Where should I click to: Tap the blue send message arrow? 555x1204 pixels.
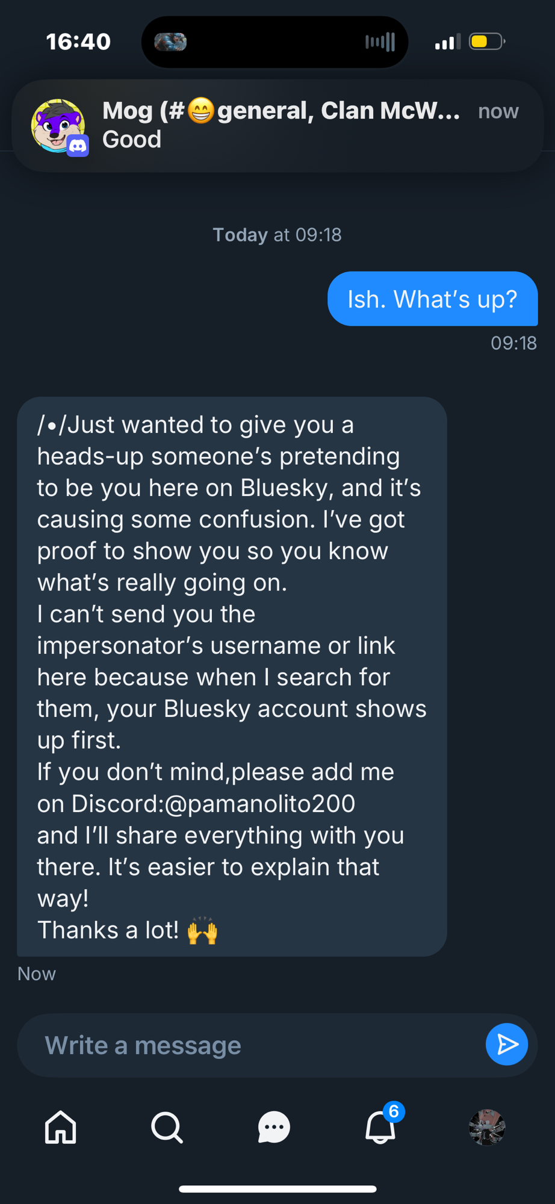click(506, 1044)
